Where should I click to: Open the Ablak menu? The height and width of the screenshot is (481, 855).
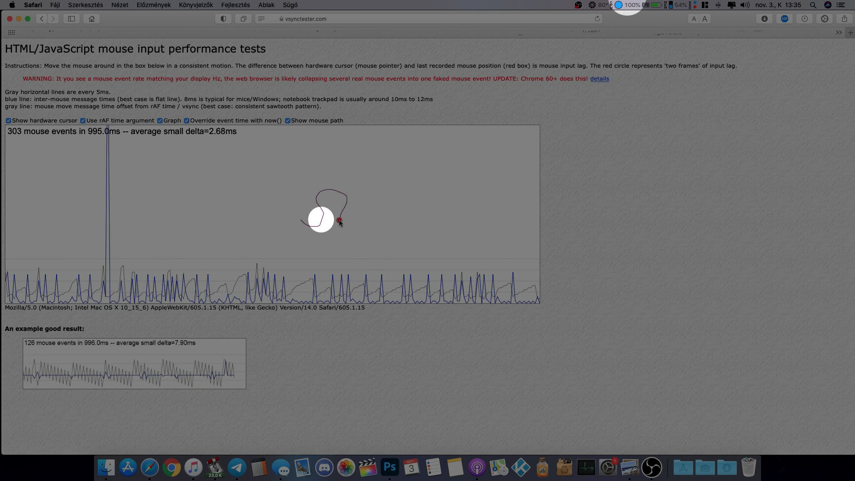tap(266, 5)
